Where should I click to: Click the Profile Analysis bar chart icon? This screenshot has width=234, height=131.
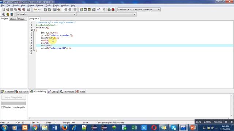(109, 9)
